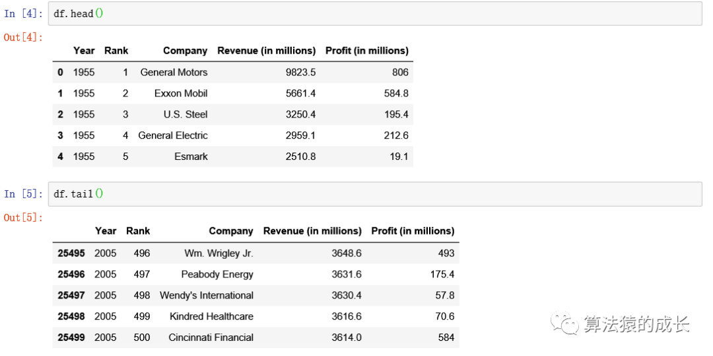Screen dimensions: 713x356
Task: Click the profit value 806
Action: coord(399,72)
